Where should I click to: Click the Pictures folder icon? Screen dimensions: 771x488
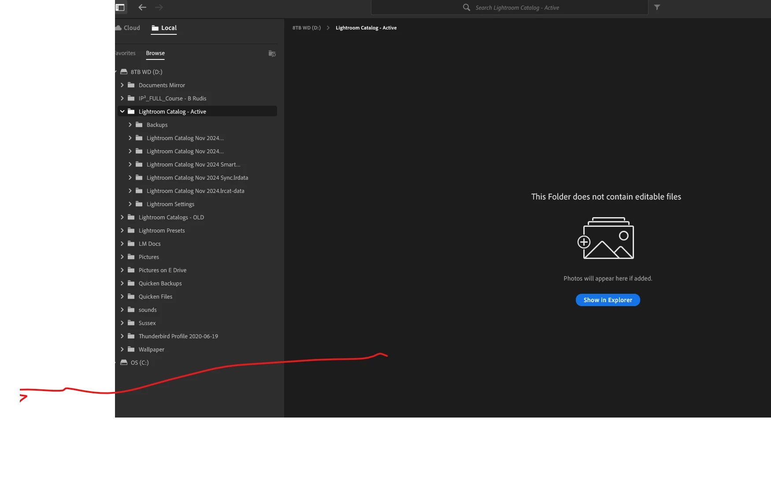(131, 257)
